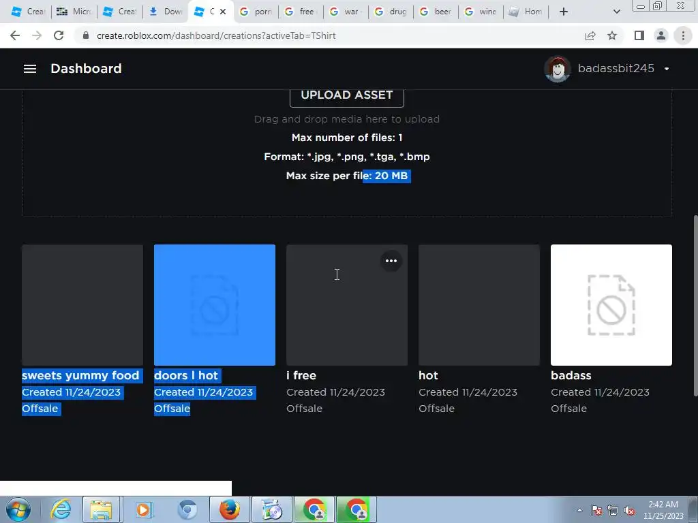
Task: Open the hamburger navigation menu
Action: click(x=30, y=69)
